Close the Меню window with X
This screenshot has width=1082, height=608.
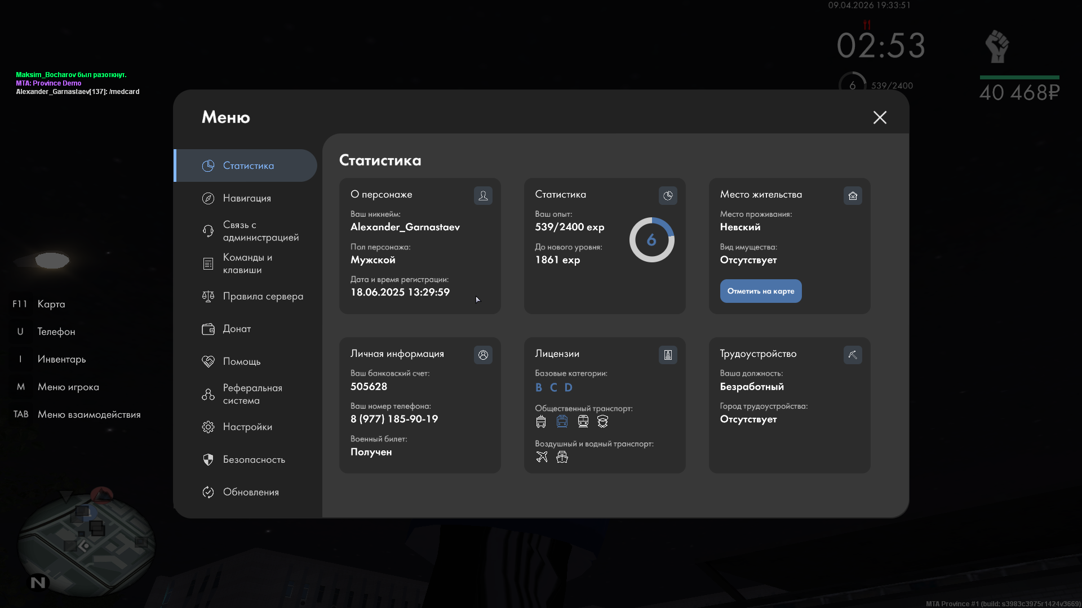click(880, 117)
